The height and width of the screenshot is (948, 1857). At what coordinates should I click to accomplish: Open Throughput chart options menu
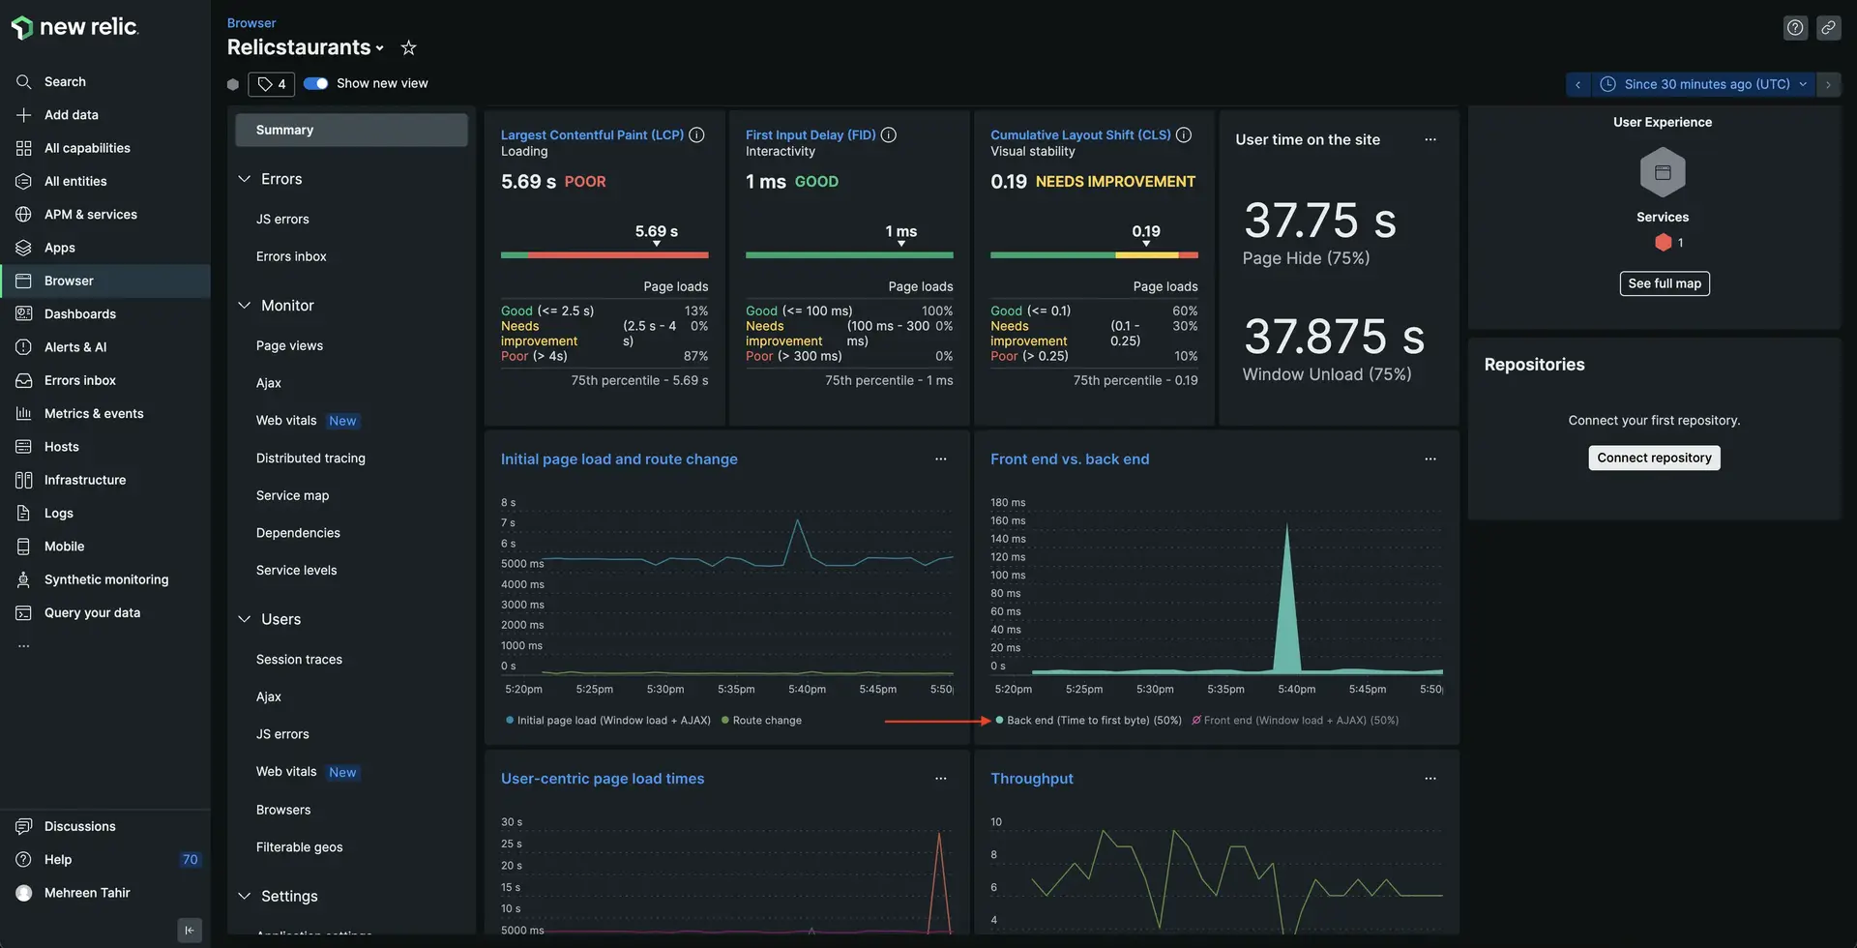(x=1430, y=779)
